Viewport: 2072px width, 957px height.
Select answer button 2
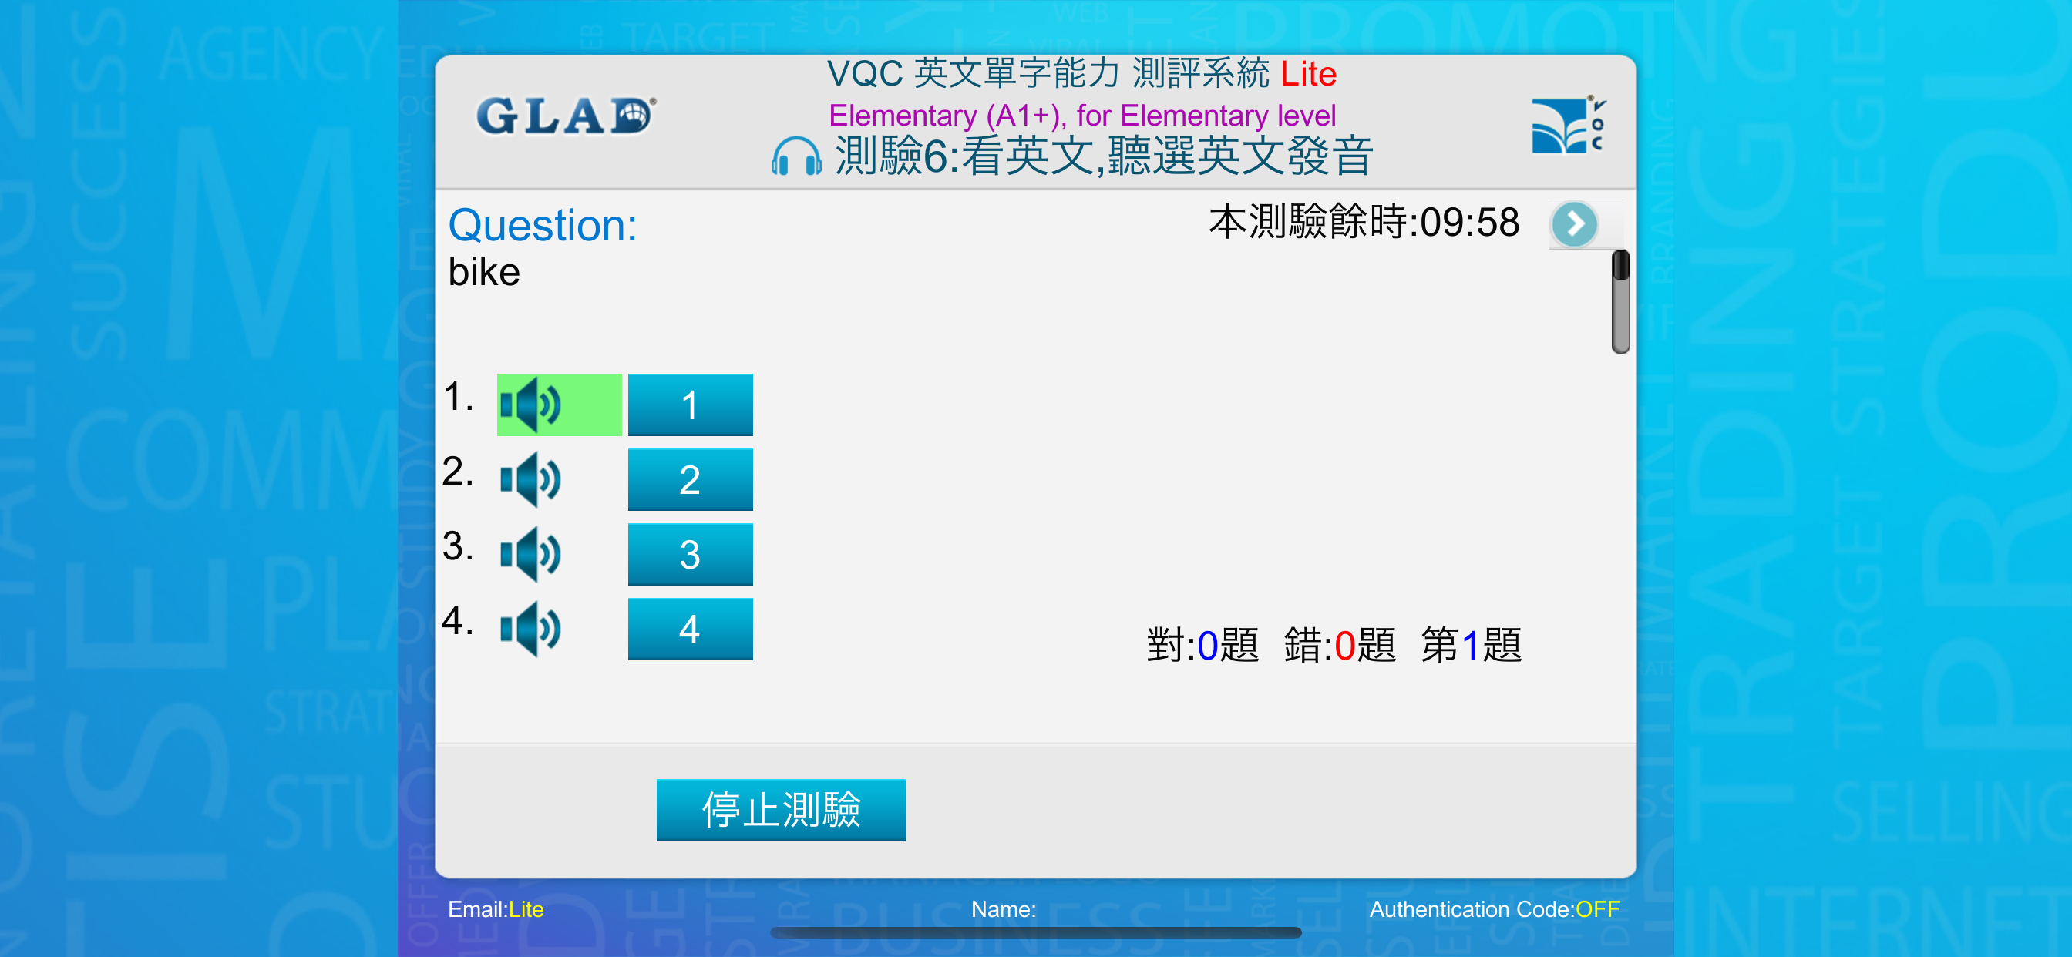coord(690,479)
